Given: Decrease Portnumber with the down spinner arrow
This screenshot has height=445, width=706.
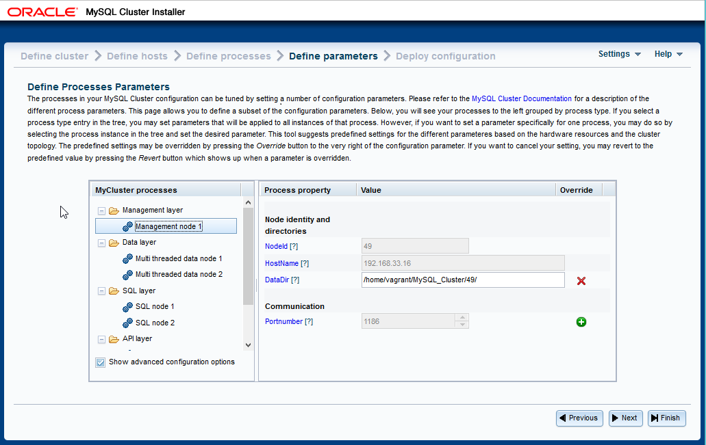Looking at the screenshot, I should [462, 325].
